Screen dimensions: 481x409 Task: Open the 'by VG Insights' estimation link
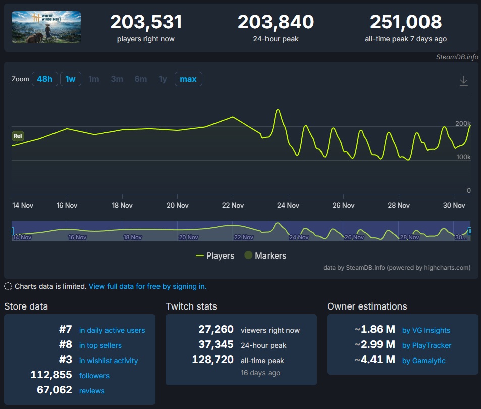coord(425,330)
